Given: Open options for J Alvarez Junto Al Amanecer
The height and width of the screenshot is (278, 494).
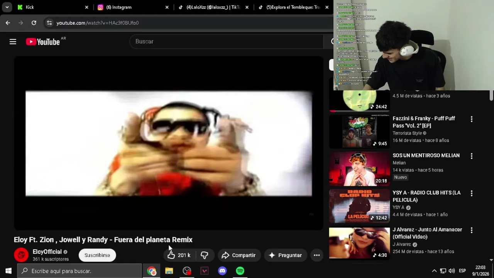Looking at the screenshot, I should pyautogui.click(x=471, y=230).
